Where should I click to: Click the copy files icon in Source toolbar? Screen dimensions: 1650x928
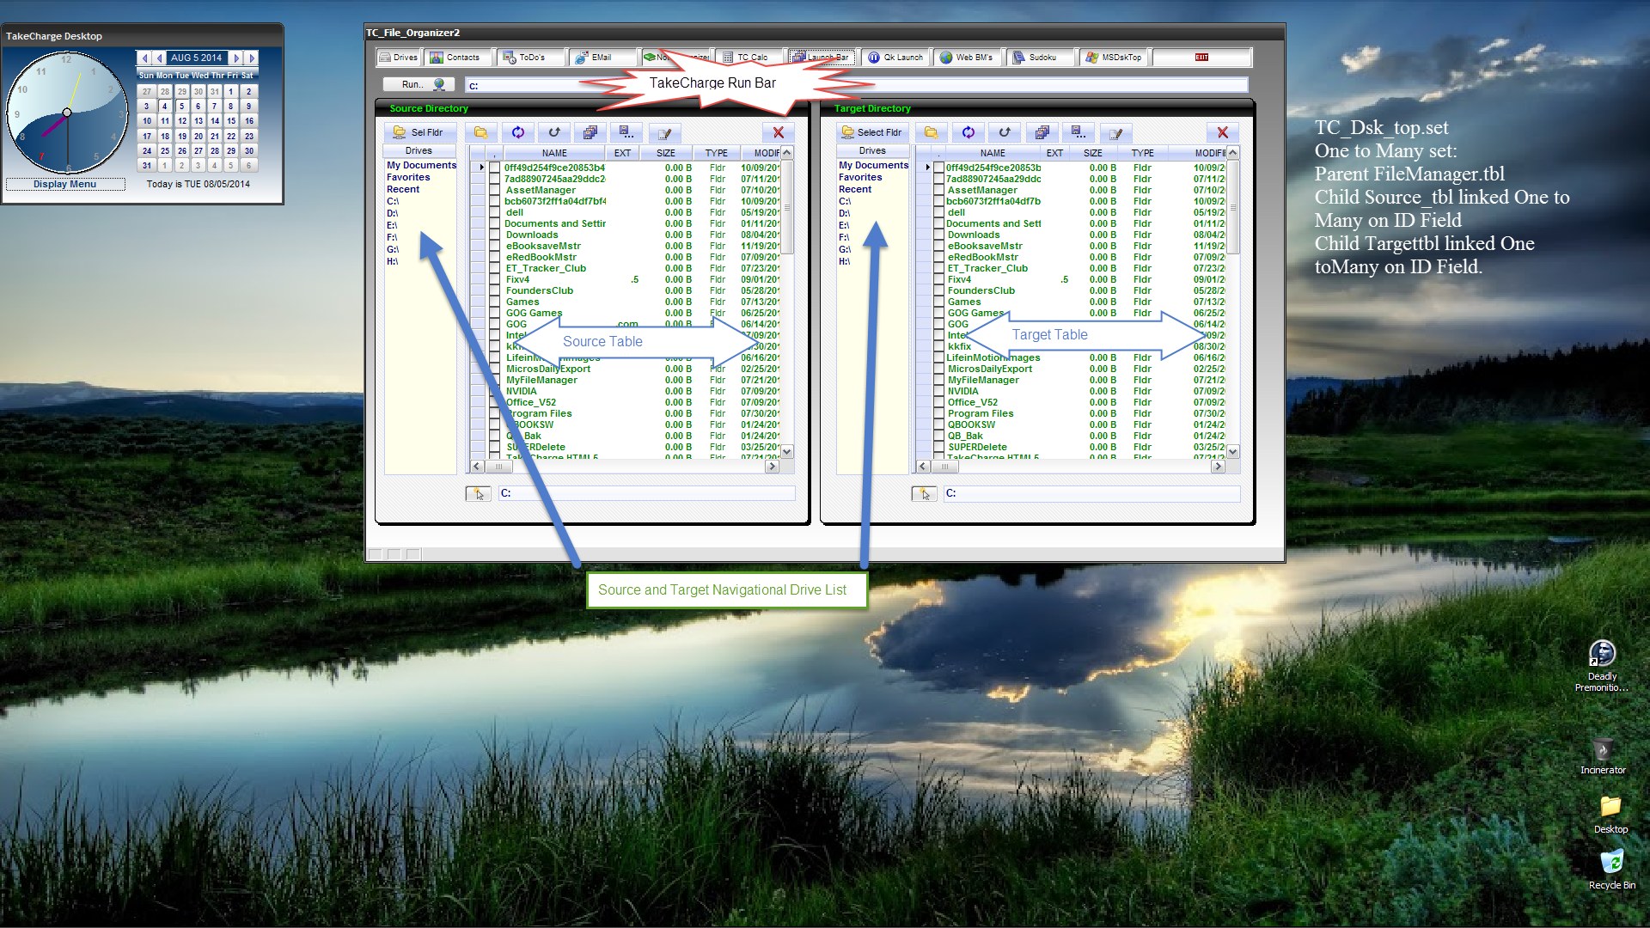click(x=590, y=133)
